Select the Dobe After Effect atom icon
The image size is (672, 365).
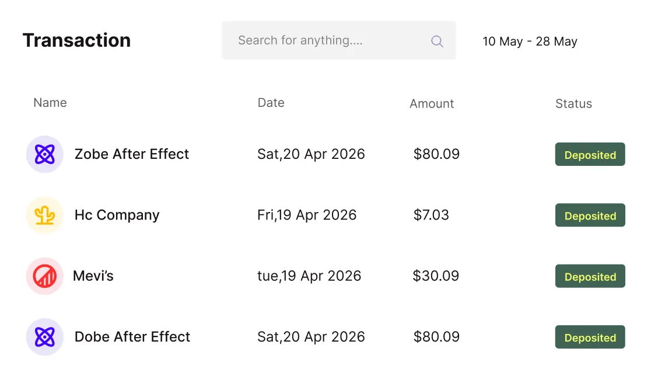tap(44, 337)
